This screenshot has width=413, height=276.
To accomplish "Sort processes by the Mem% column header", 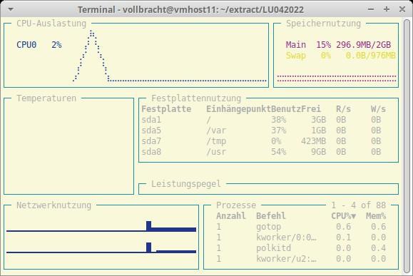I will point(376,216).
